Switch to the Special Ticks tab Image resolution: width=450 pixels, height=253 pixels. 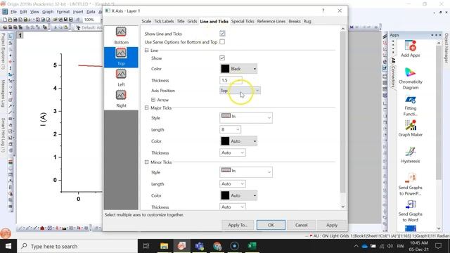tap(243, 21)
